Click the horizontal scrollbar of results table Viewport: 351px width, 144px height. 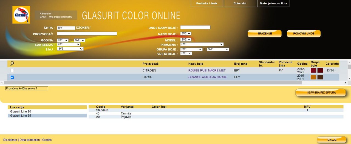point(153,82)
